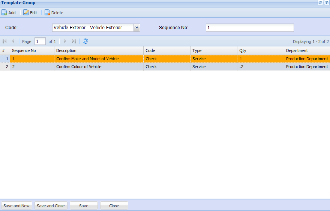Go to next page of results
Viewport: 330px width, 211px height.
[x=65, y=42]
